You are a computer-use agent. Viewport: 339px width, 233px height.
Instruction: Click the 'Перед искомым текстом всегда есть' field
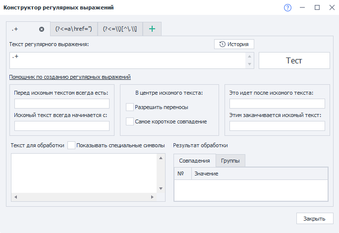coord(62,104)
